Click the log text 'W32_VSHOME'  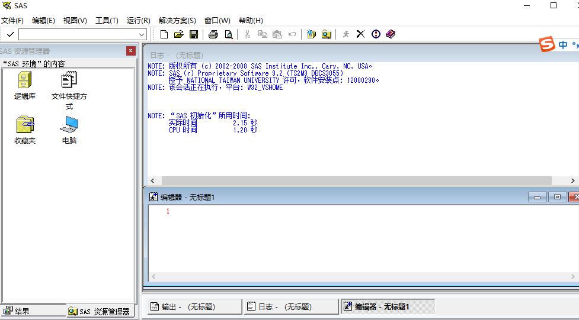tap(265, 88)
